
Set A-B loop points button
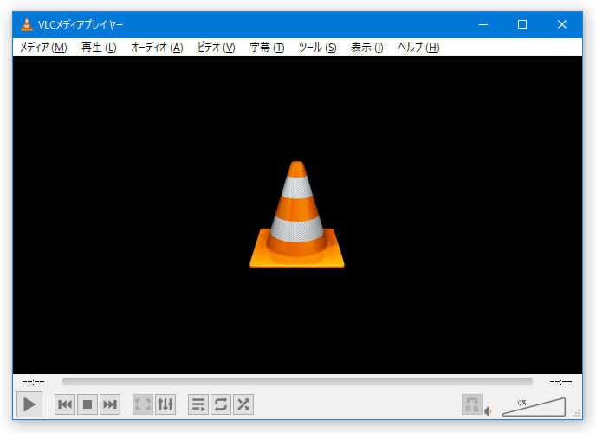472,404
